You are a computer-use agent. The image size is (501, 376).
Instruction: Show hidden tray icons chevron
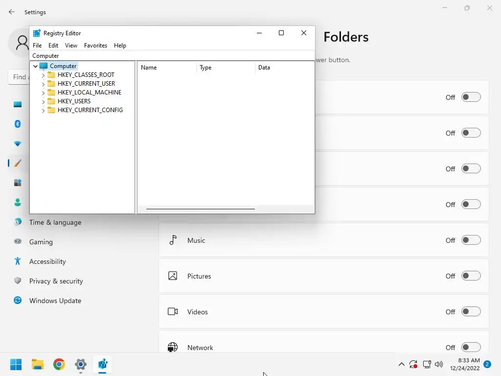coord(402,364)
